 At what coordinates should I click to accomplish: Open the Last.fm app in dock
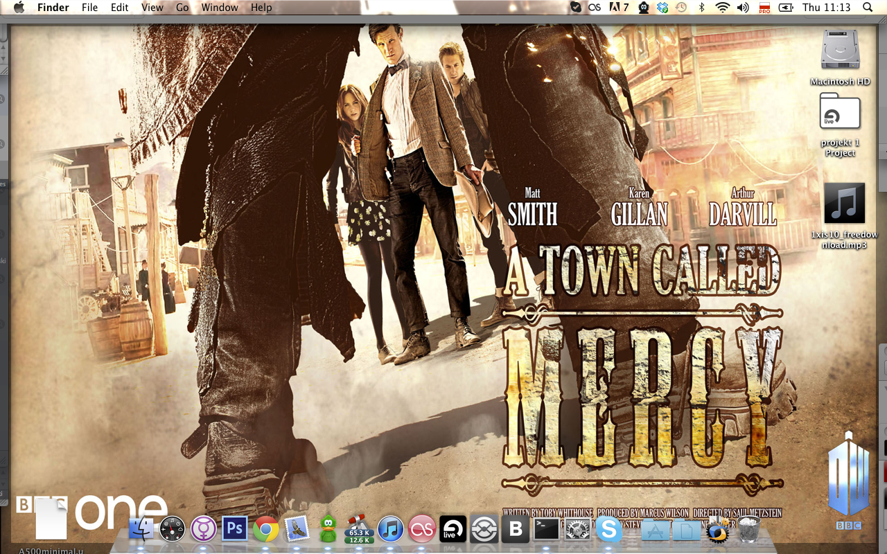point(421,530)
